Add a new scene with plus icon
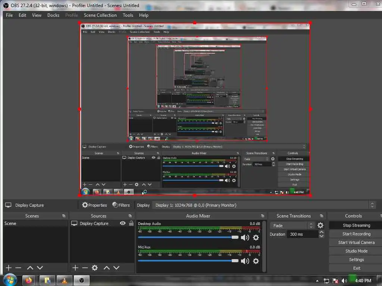The width and height of the screenshot is (382, 286). point(9,267)
